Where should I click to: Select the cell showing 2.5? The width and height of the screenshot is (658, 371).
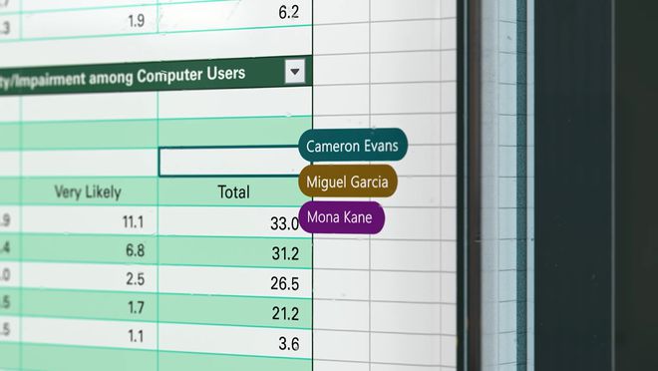tap(89, 277)
